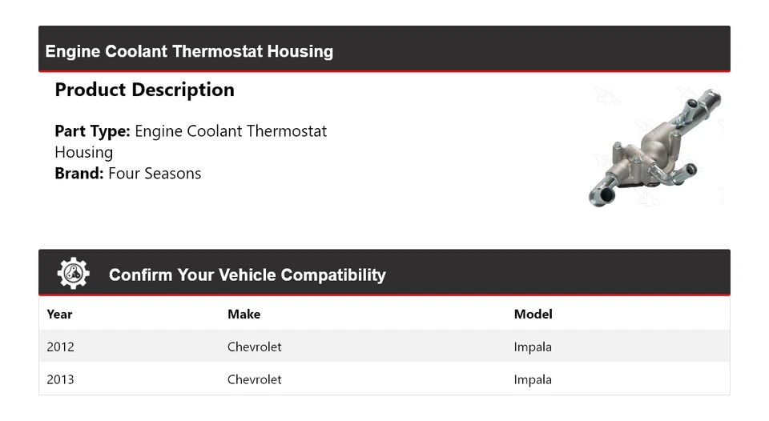The image size is (769, 421).
Task: Click the Brand label
Action: [x=79, y=174]
